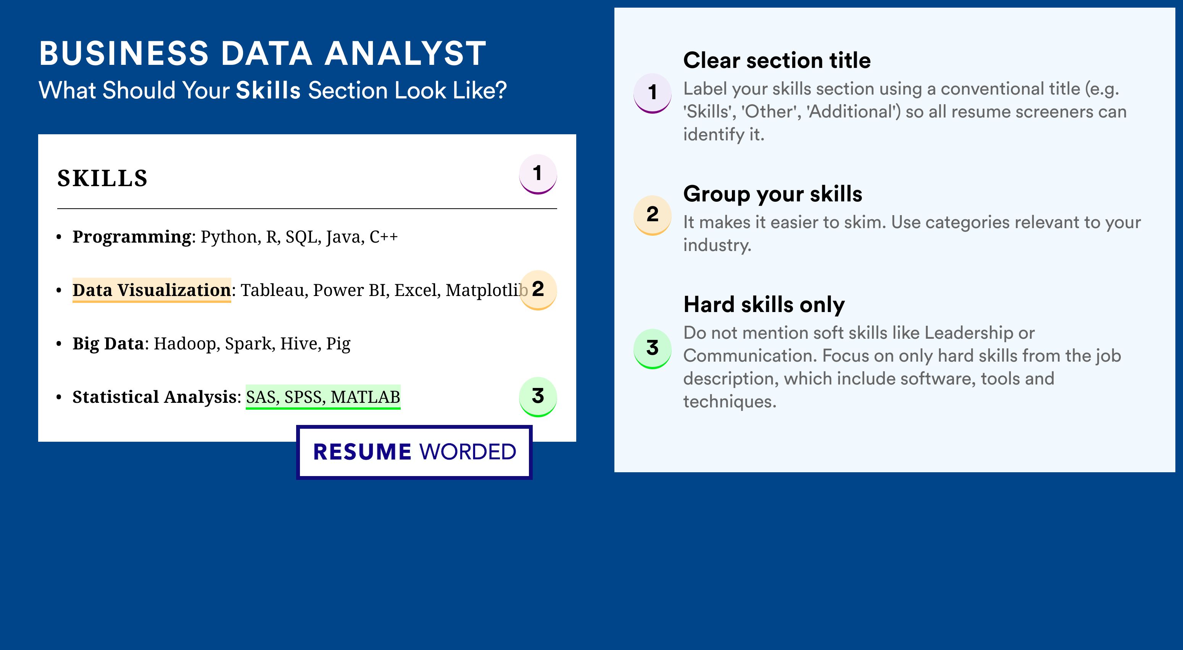Click the horizontal divider line under SKILLS

point(307,208)
